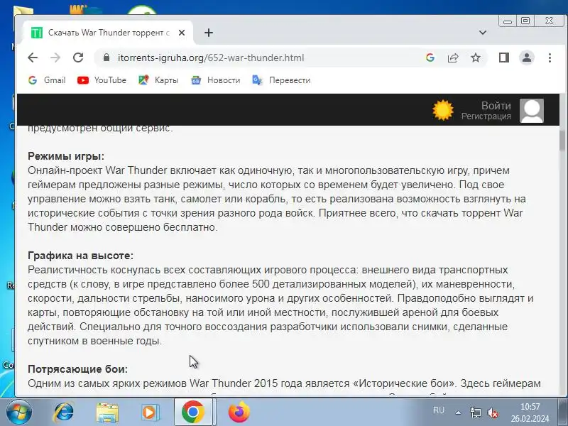The height and width of the screenshot is (426, 568).
Task: Open a new tab with the plus button
Action: click(x=209, y=33)
